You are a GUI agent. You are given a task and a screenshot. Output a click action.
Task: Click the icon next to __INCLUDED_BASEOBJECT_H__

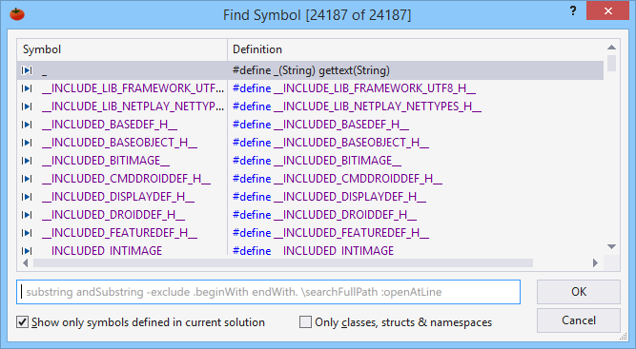click(x=27, y=143)
